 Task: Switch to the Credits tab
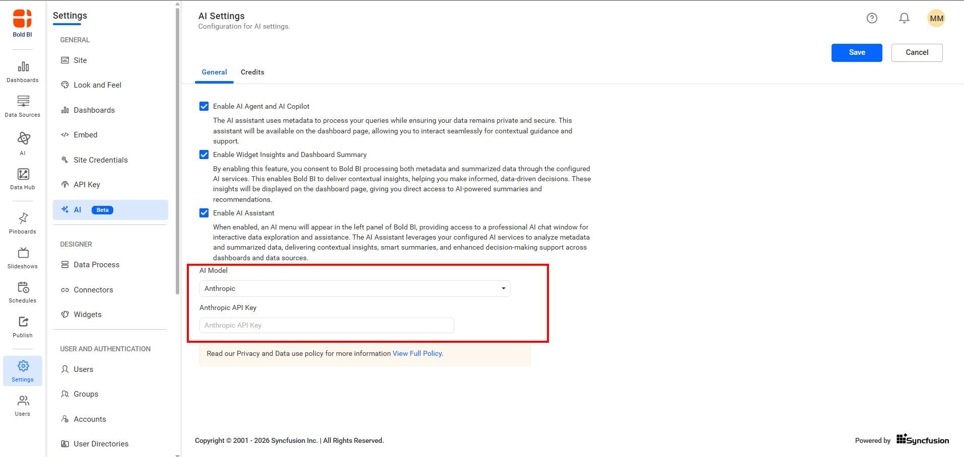click(x=252, y=72)
